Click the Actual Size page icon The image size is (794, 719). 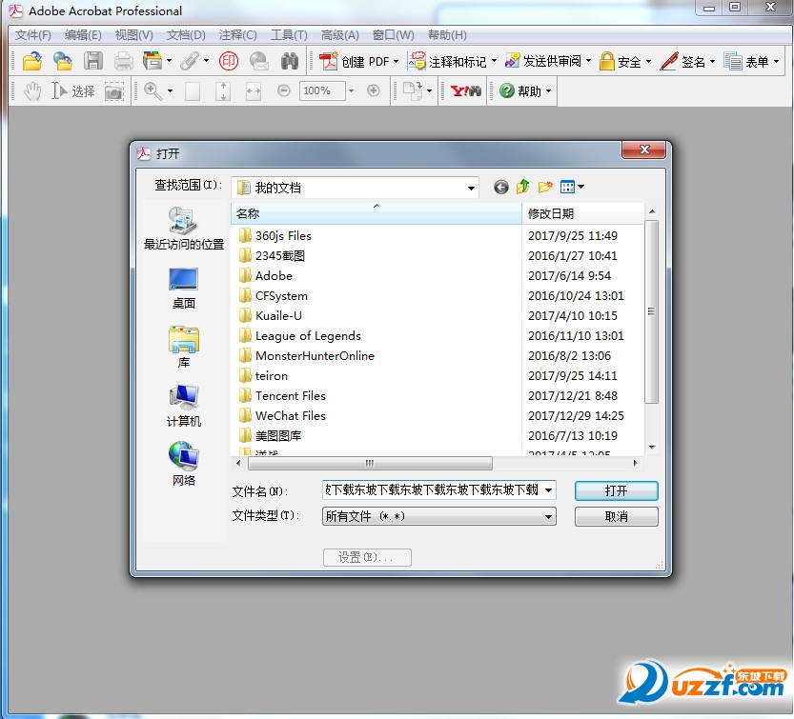[x=193, y=91]
